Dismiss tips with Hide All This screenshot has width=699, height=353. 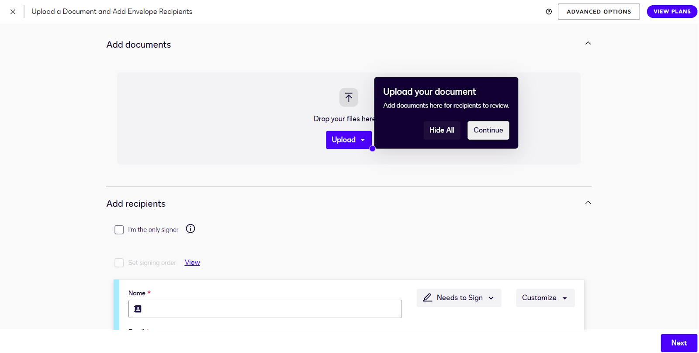442,130
